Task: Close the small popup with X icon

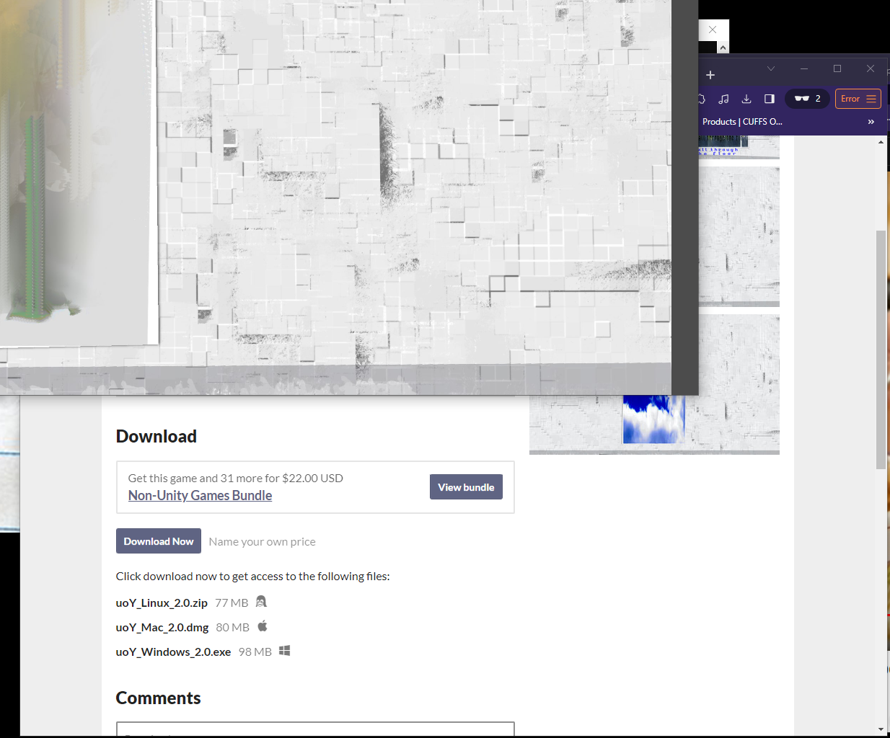Action: (x=713, y=30)
